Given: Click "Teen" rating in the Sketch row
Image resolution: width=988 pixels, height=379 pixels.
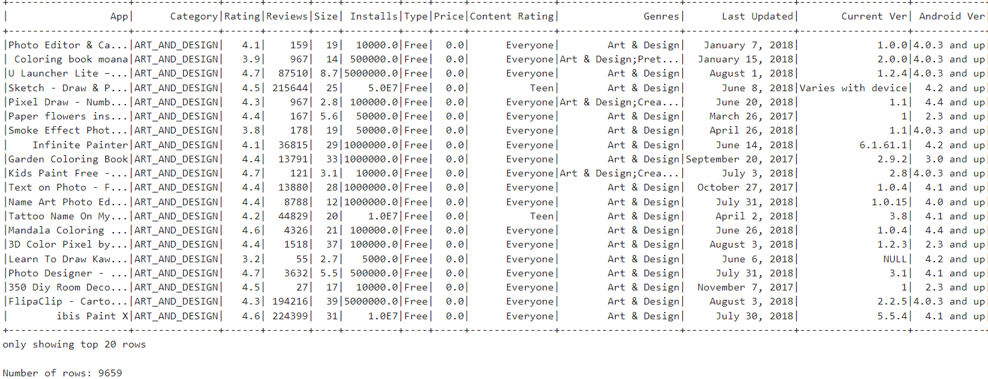Looking at the screenshot, I should [542, 89].
